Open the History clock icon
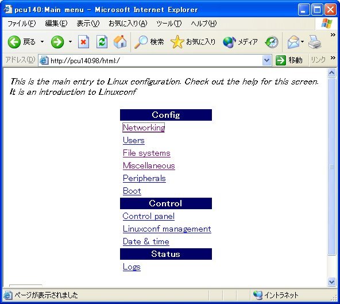The width and height of the screenshot is (340, 304). 272,42
